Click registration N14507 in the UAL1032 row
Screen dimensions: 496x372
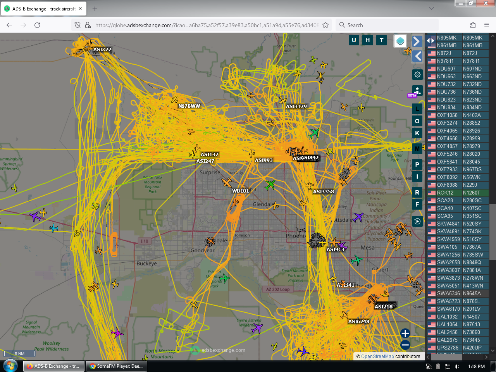point(472,317)
